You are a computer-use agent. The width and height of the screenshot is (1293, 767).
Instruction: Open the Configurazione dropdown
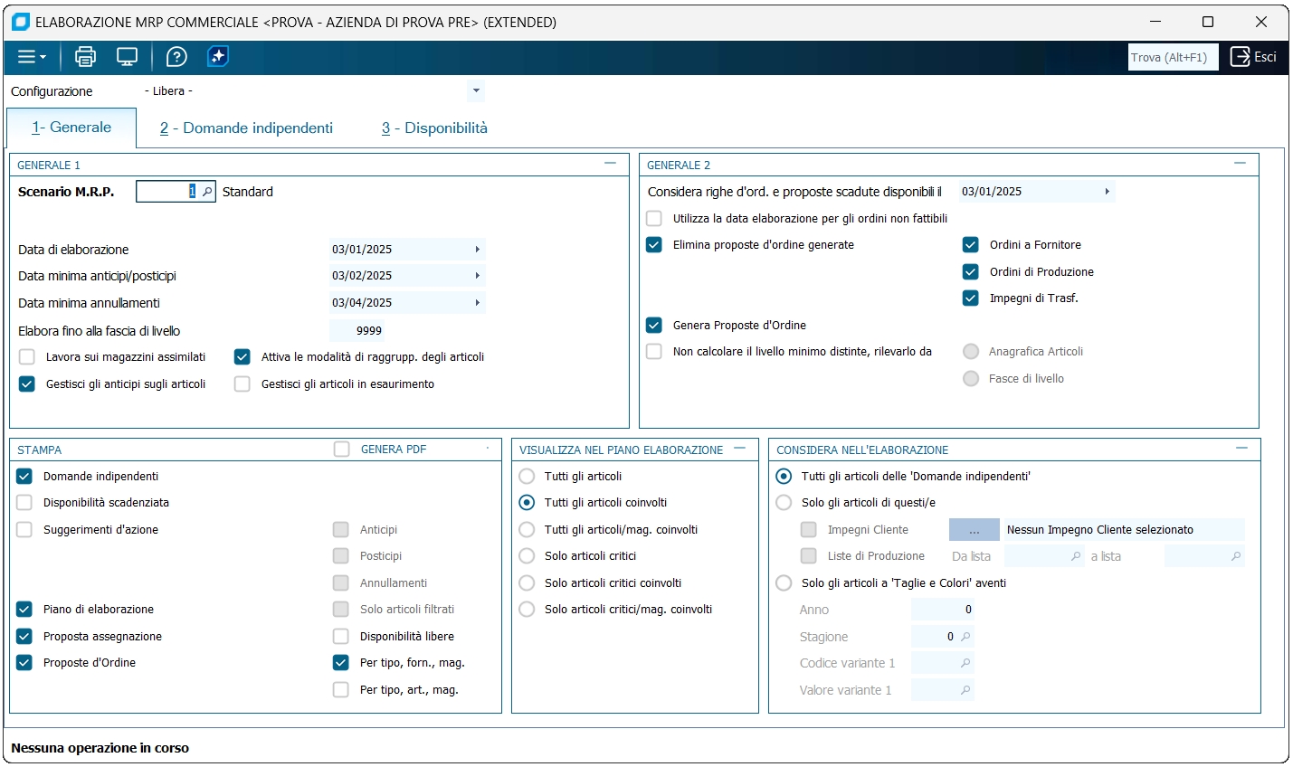click(476, 91)
